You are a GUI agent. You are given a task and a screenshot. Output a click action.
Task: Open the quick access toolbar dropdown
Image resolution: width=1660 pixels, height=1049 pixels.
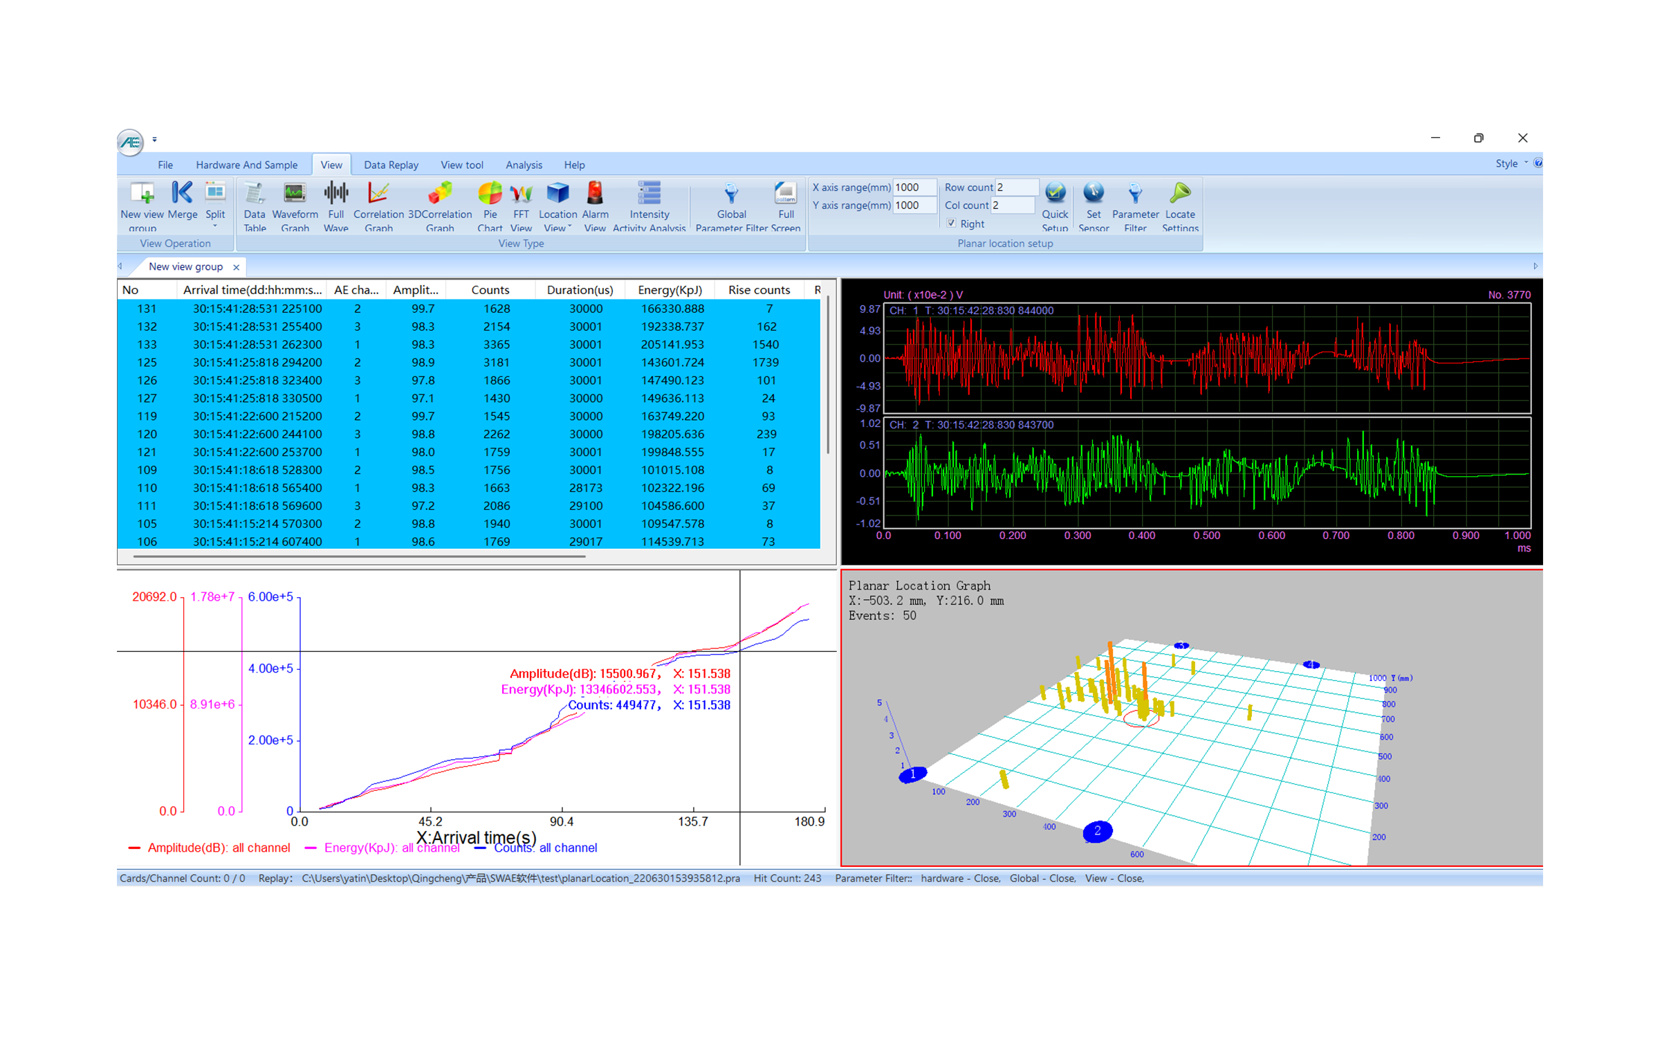(155, 140)
